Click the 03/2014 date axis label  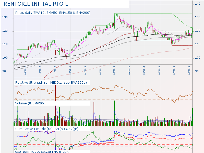114,70
